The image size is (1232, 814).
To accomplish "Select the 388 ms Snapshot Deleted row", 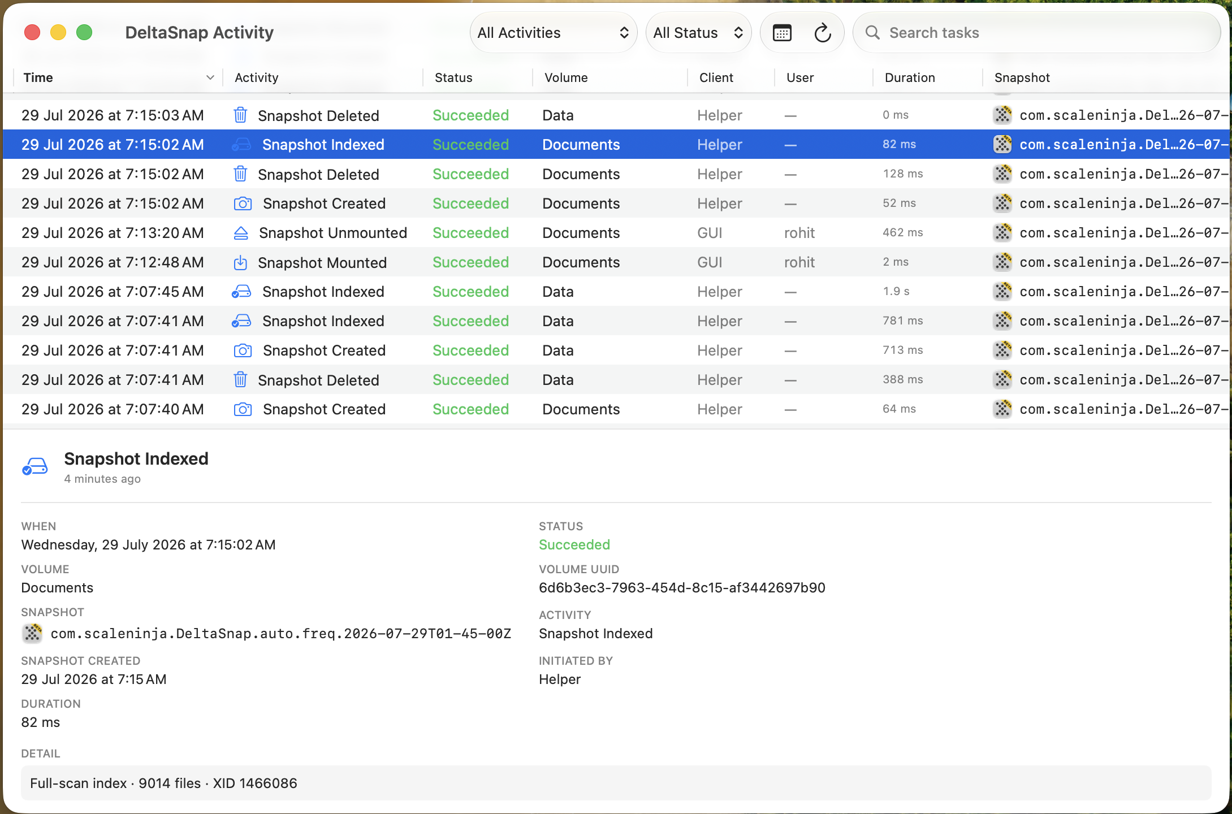I will tap(616, 380).
